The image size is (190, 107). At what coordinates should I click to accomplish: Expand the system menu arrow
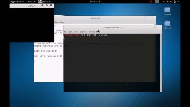point(178,2)
